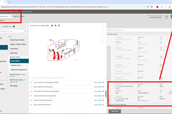This screenshot has height=114, width=172.
Task: Select Exterior Trim subcategory
Action: [x=16, y=65]
